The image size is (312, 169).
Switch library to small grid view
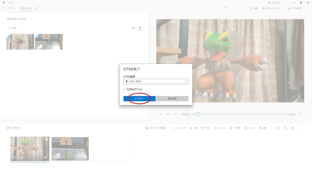point(140,28)
